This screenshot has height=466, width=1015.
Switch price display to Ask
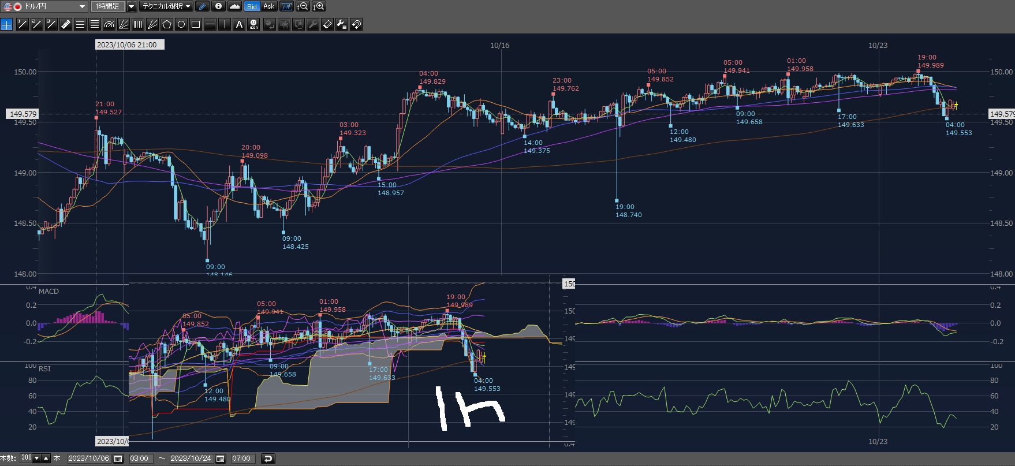tap(268, 6)
